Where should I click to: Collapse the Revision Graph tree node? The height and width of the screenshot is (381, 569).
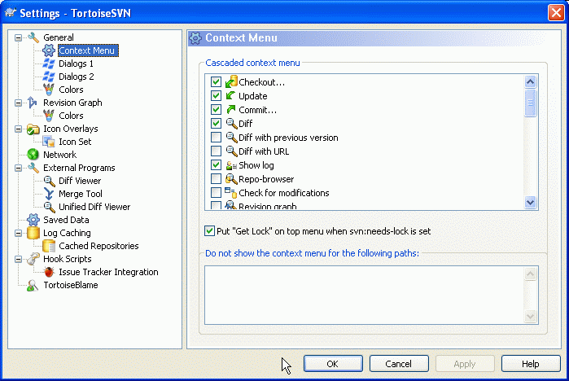[18, 103]
